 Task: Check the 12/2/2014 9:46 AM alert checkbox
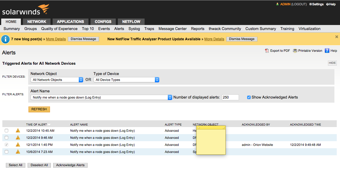click(6, 138)
